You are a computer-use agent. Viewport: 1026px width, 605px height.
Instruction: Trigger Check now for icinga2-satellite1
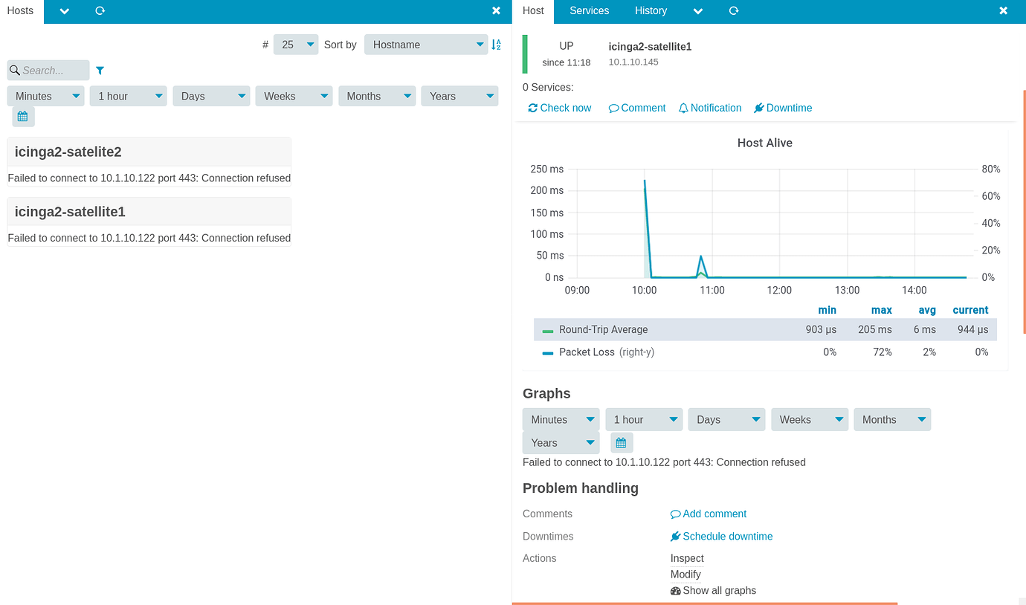pos(559,108)
